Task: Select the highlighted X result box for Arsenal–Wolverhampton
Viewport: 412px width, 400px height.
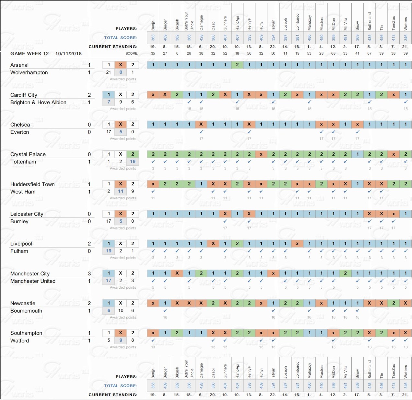Action: [120, 65]
